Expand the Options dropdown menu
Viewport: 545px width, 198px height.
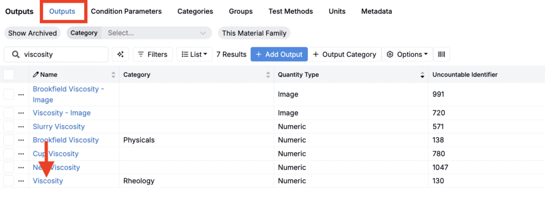(x=407, y=54)
